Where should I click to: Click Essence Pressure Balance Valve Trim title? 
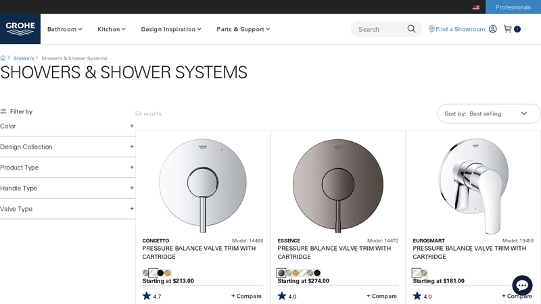pyautogui.click(x=334, y=252)
